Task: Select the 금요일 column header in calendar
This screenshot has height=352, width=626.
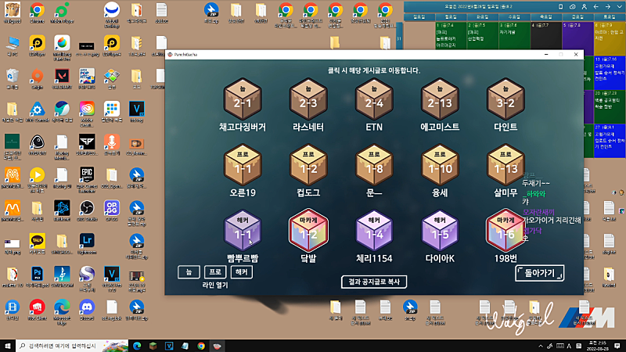Action: click(577, 16)
